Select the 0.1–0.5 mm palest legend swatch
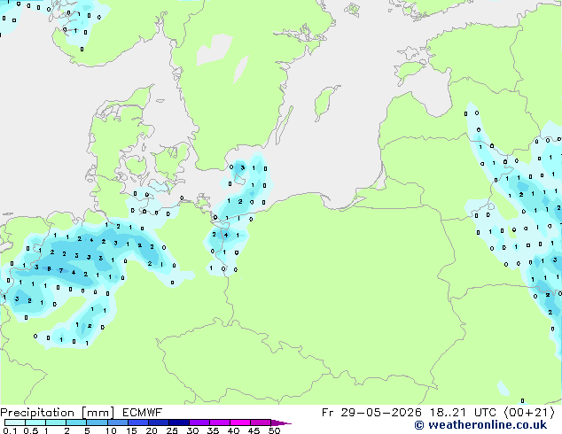The width and height of the screenshot is (562, 434). tap(15, 422)
